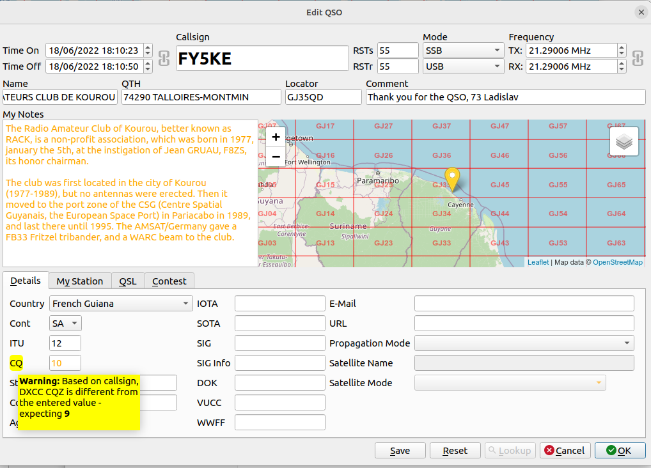Click the SIG input field
This screenshot has height=468, width=651.
[x=280, y=343]
